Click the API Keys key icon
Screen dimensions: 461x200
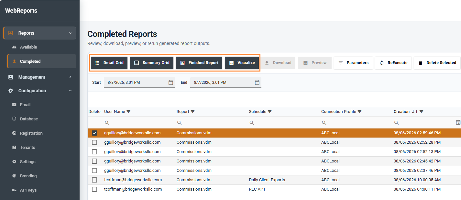click(x=14, y=190)
